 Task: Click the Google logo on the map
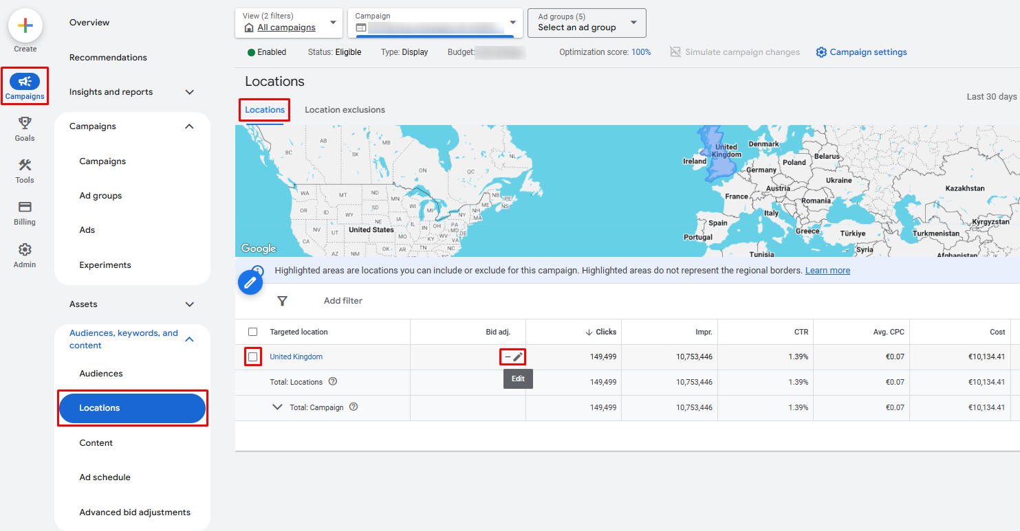(x=259, y=249)
